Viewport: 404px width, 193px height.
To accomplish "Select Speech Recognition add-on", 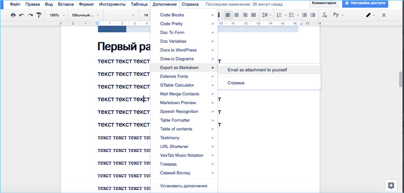I will [x=184, y=111].
